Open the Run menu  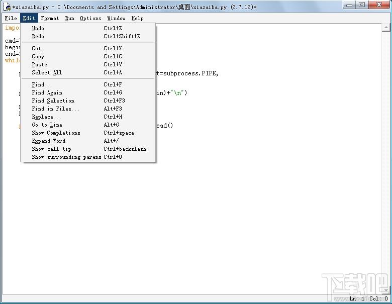point(69,18)
